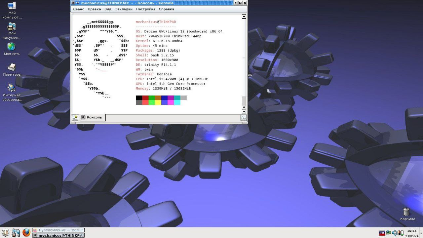Switch to the Mozilla notification taskbar entry

58,230
